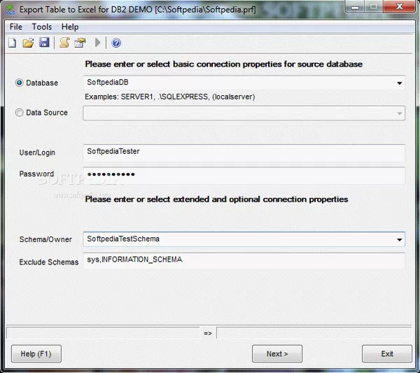Click the Help (F1) button

36,353
